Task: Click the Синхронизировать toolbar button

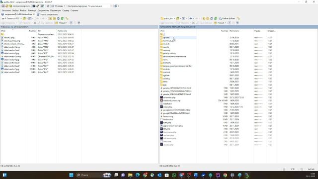Action: coord(20,6)
